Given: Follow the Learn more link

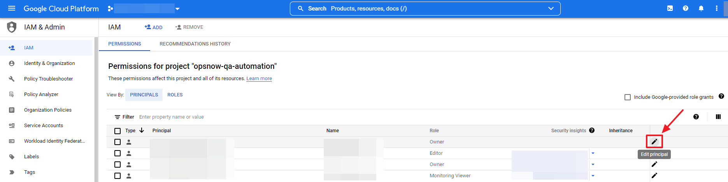Looking at the screenshot, I should click(x=259, y=79).
